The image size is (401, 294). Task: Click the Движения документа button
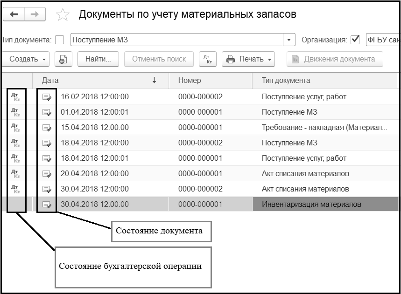point(335,59)
